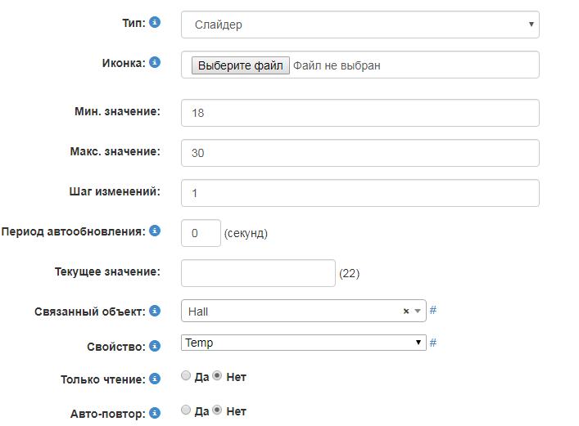
Task: Click info icon next to Связанный объект
Action: (155, 311)
